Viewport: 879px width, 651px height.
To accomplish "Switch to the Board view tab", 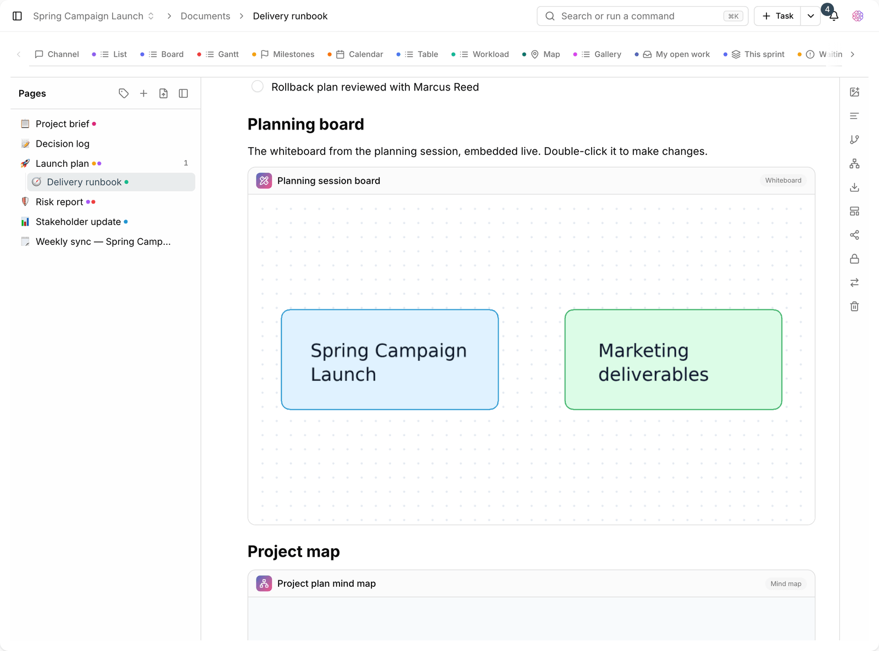I will pyautogui.click(x=162, y=54).
